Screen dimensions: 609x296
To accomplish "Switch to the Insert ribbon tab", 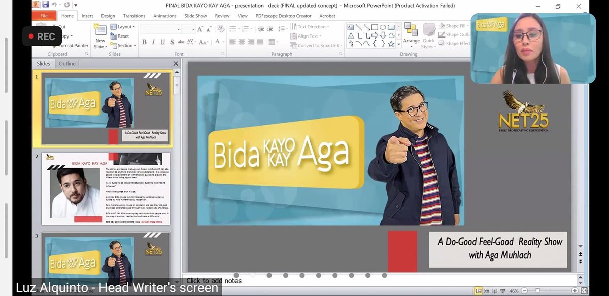I will click(x=87, y=16).
